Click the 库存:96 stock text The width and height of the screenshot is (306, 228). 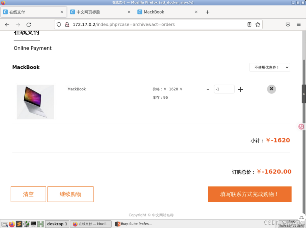160,97
